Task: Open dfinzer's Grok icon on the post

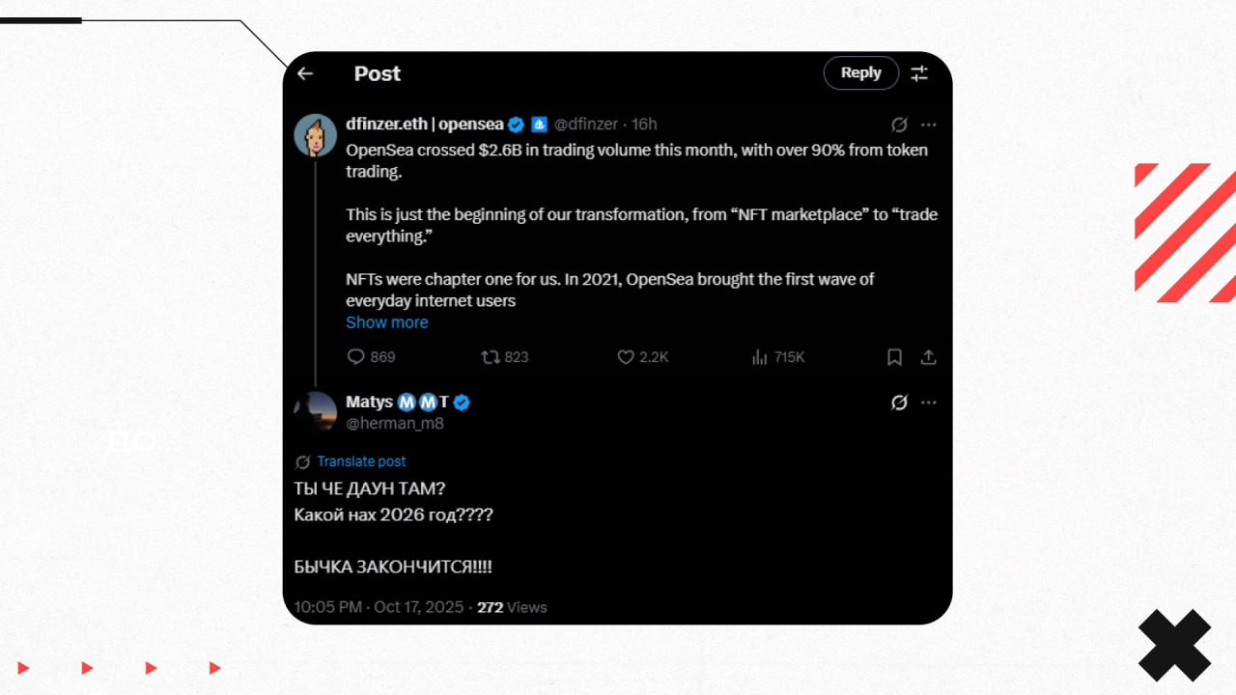Action: click(899, 125)
